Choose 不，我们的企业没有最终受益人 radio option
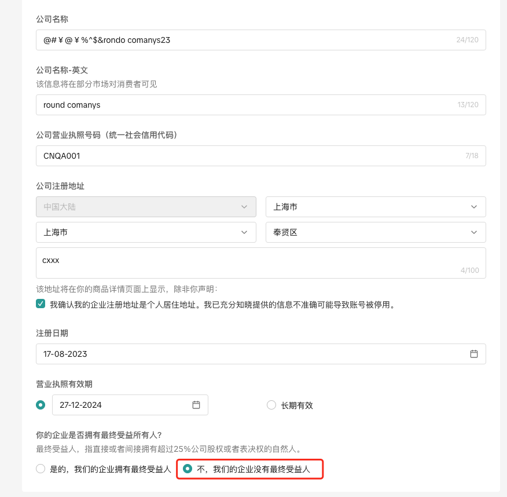 point(188,469)
